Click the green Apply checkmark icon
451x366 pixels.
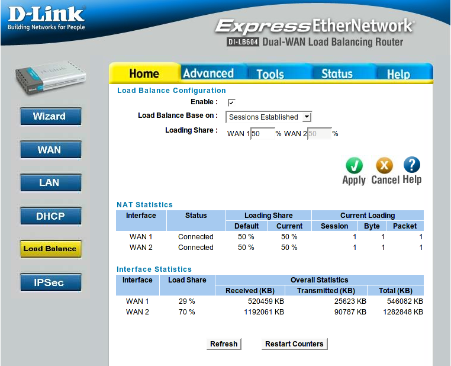tap(354, 165)
